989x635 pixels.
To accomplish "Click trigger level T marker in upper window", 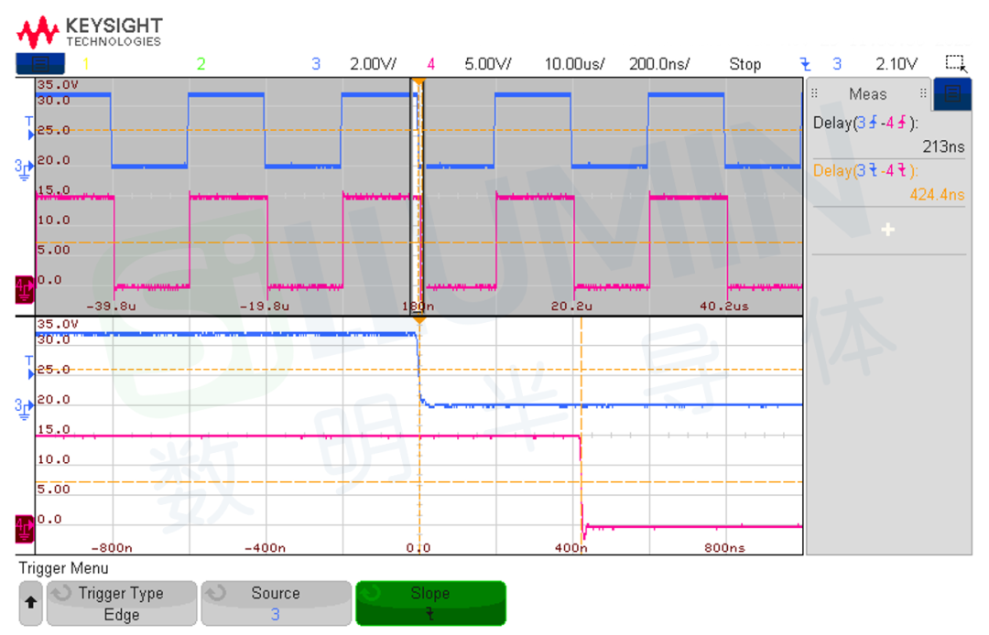I will [x=29, y=128].
